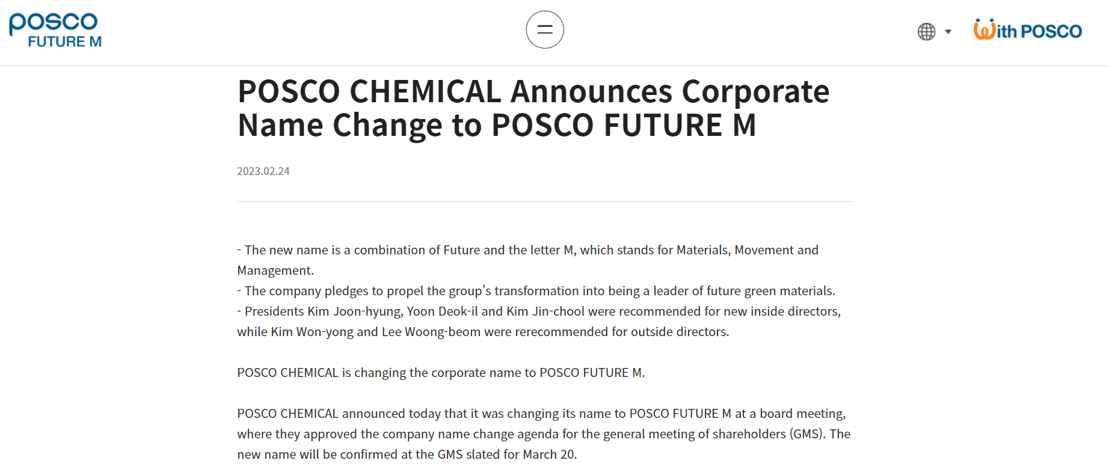This screenshot has width=1109, height=475.
Task: Click the horizontal divider below the date
Action: click(544, 202)
